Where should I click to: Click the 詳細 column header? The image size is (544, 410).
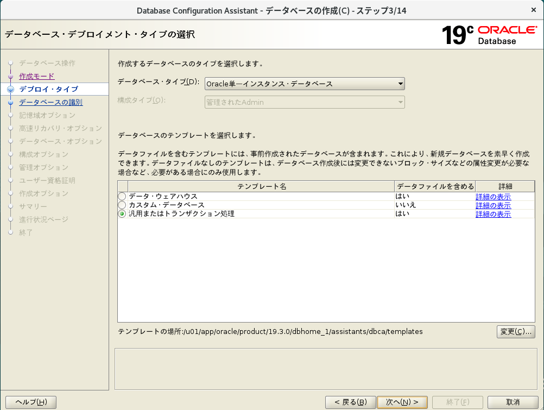(505, 186)
